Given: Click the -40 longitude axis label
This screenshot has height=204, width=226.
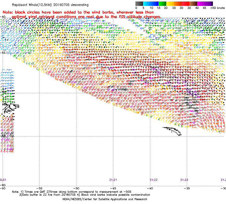Looking at the screenshot, I should click(150, 188).
